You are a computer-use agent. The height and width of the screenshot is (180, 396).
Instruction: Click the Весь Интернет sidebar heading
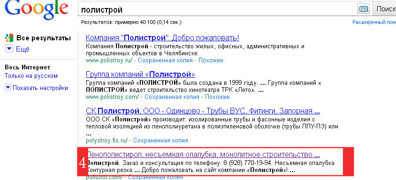click(28, 67)
